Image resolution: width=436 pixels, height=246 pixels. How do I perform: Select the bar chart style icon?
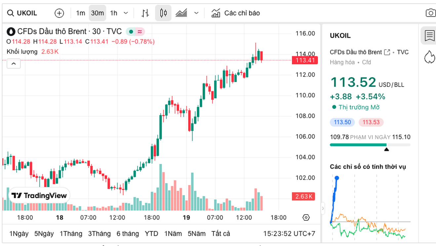tap(145, 13)
